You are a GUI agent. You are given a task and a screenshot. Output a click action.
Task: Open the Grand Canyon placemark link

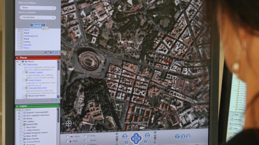tap(35, 80)
